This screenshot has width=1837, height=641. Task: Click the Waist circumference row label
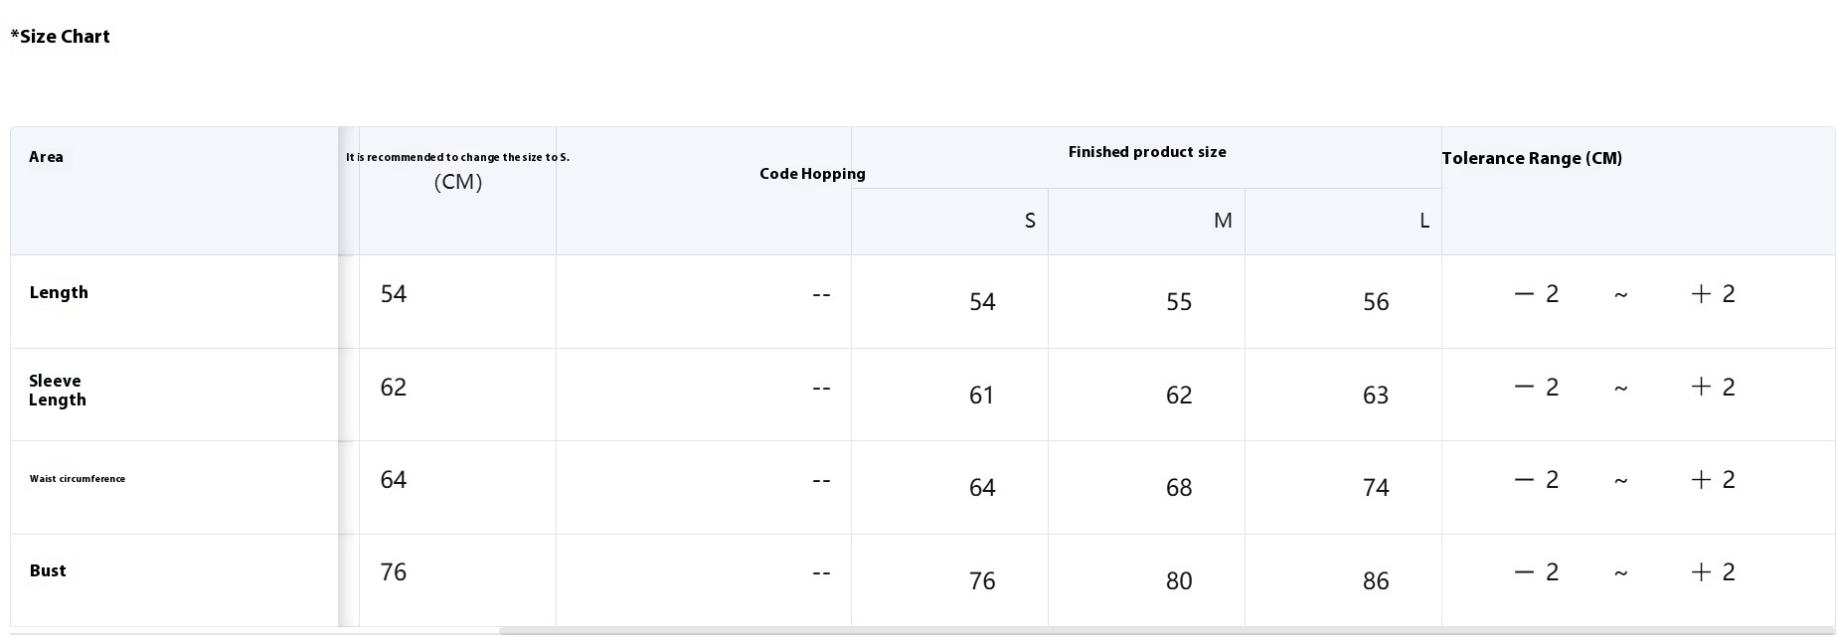coord(78,479)
